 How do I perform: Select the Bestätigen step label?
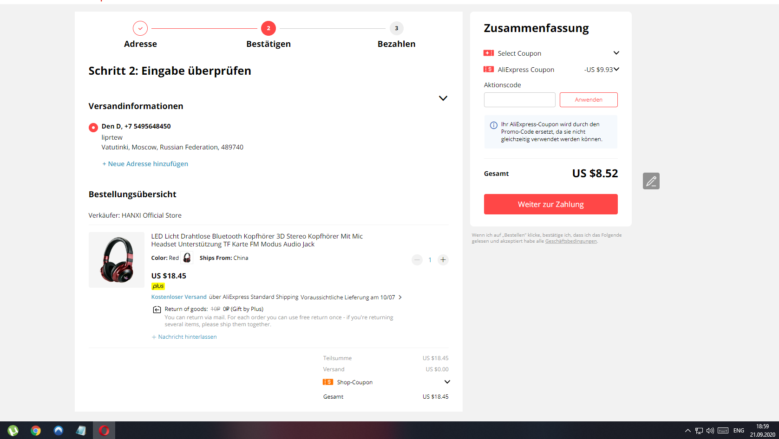pyautogui.click(x=268, y=44)
